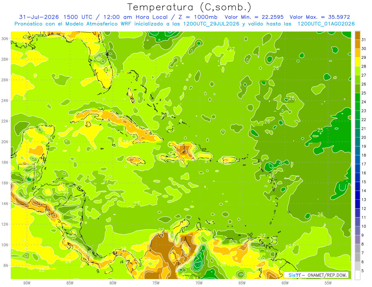The width and height of the screenshot is (372, 287).
Task: Click the '75W' longitude axis label
Action: 156,283
